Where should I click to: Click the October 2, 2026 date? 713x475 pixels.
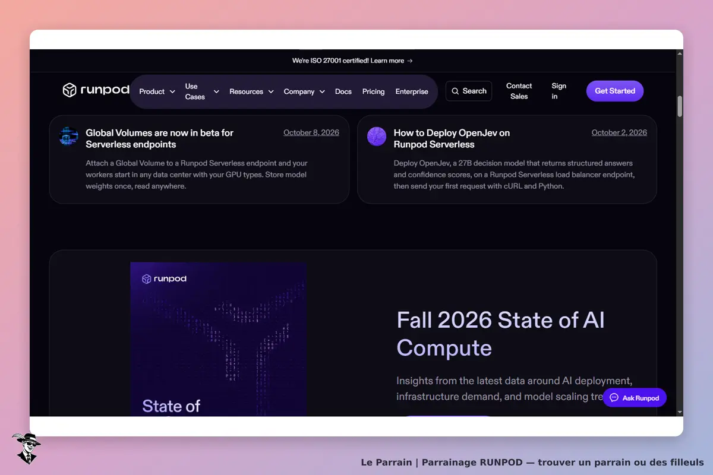(619, 132)
